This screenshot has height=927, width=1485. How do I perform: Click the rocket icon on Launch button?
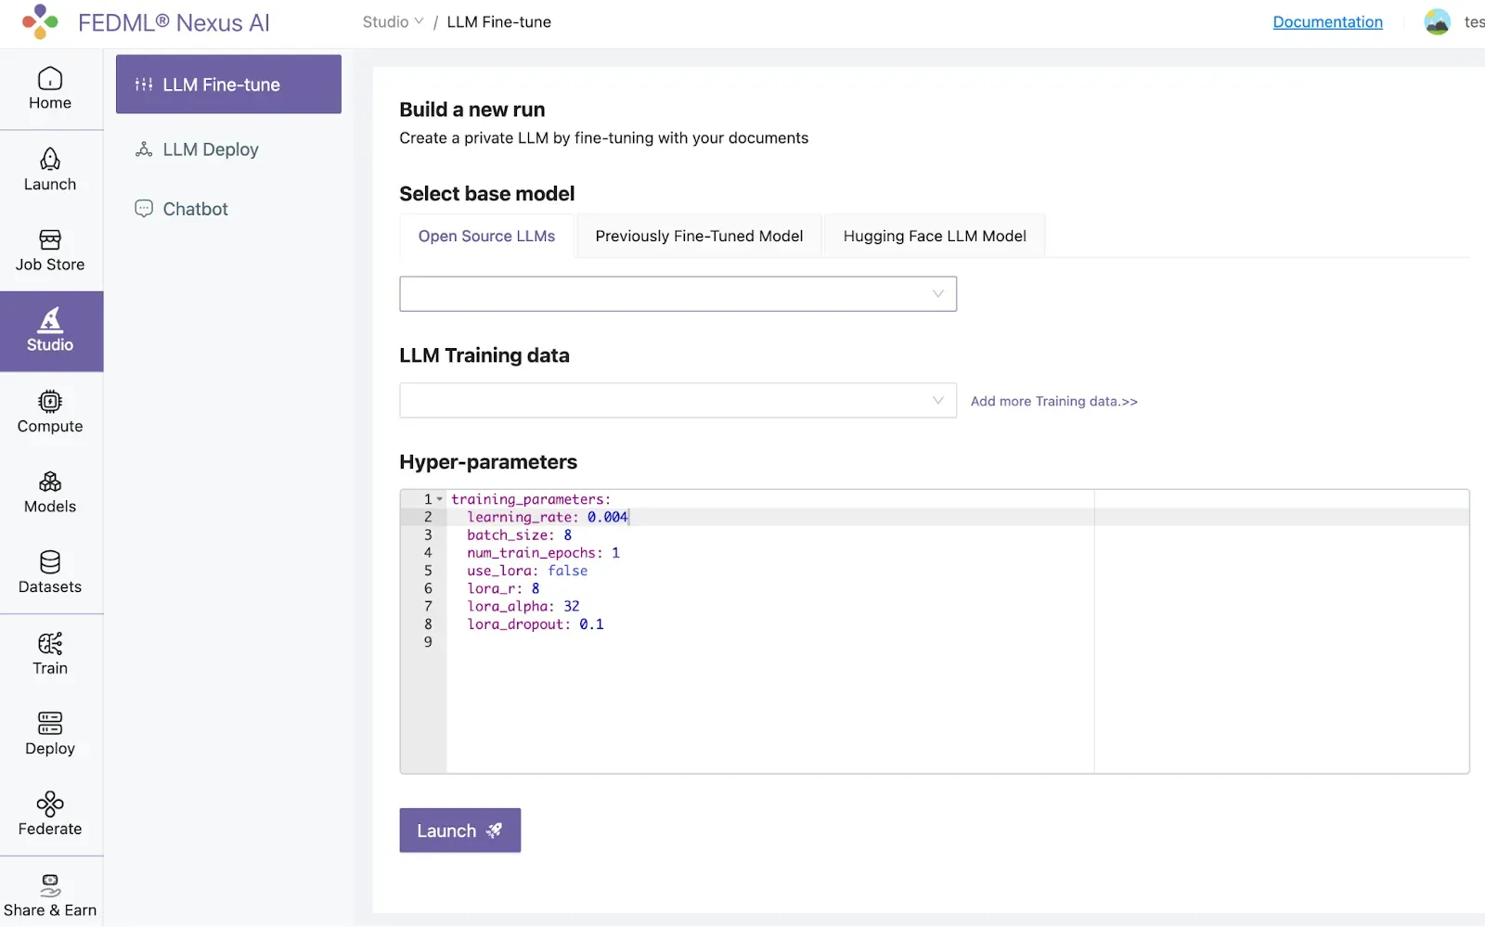tap(495, 830)
